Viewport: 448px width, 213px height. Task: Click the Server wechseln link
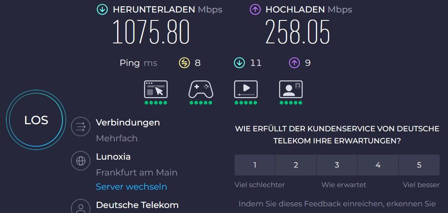[x=131, y=187]
